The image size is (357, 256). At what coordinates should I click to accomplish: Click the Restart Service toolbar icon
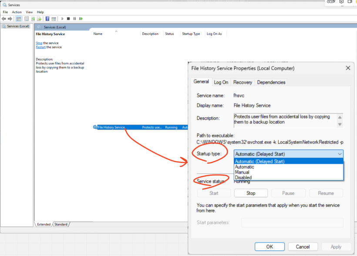[x=81, y=19]
